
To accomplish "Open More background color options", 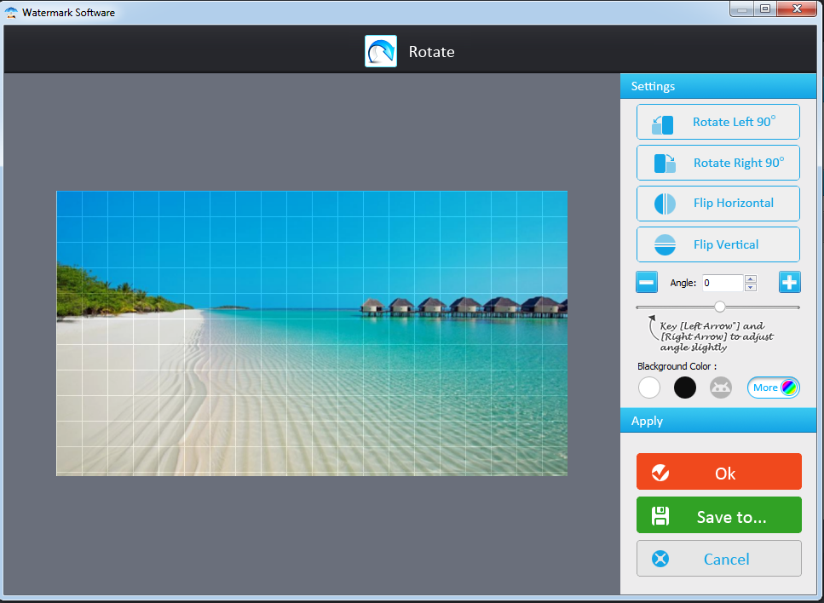I will 774,388.
